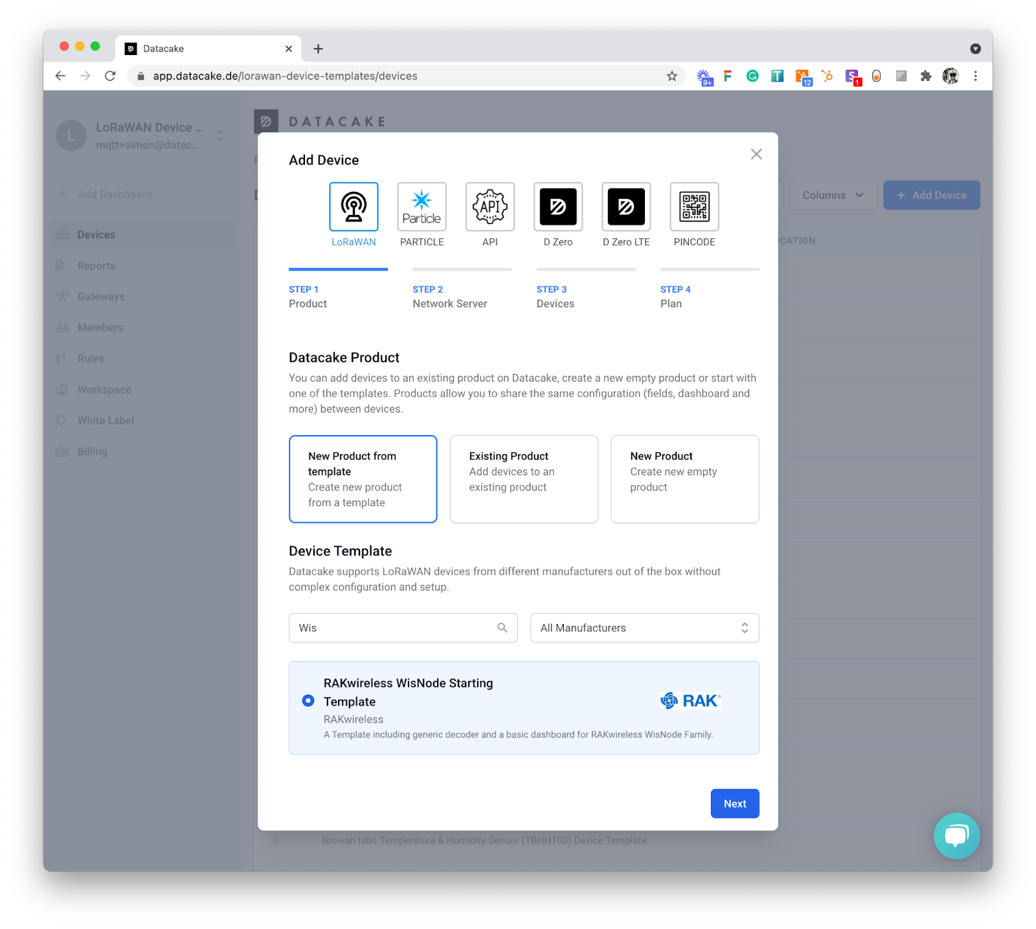
Task: Click the Gateways antenna icon in sidebar
Action: point(63,297)
